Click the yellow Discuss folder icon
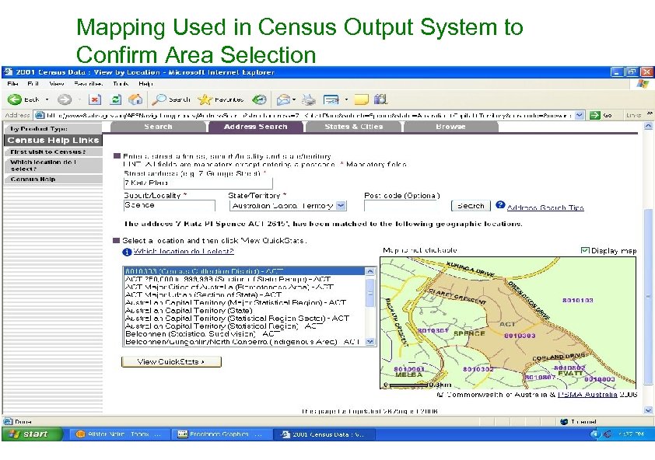 coord(361,99)
